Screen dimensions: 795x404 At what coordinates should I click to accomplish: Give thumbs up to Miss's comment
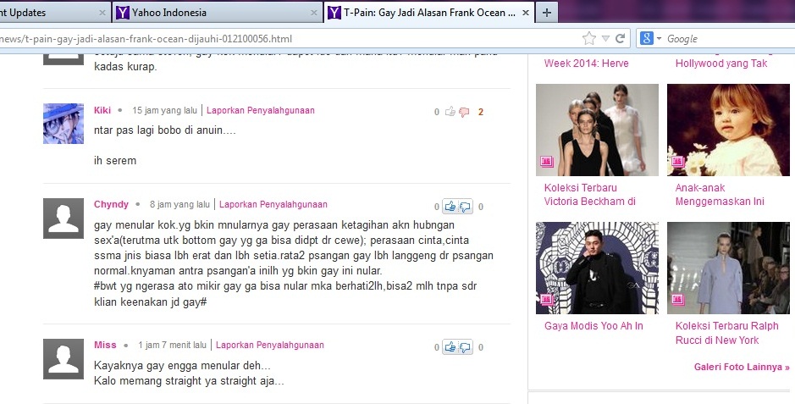(x=450, y=346)
